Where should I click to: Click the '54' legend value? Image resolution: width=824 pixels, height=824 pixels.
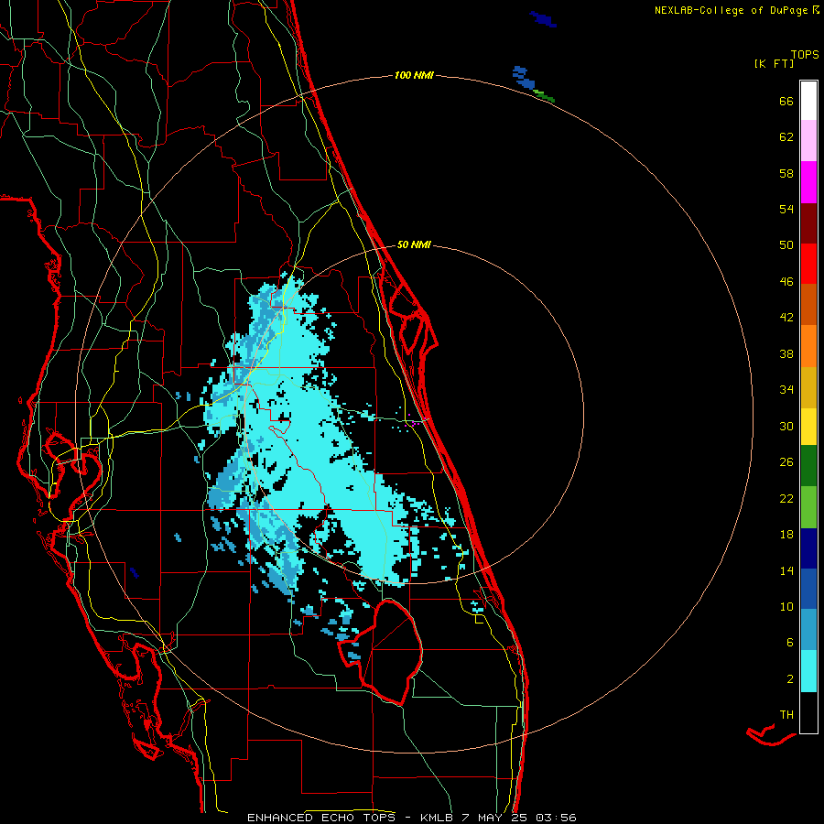786,209
